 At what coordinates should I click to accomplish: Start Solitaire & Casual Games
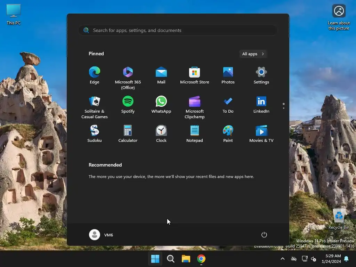95,107
